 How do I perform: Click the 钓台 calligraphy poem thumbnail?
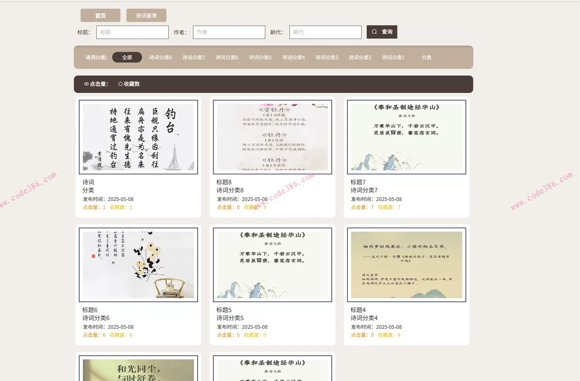(138, 137)
